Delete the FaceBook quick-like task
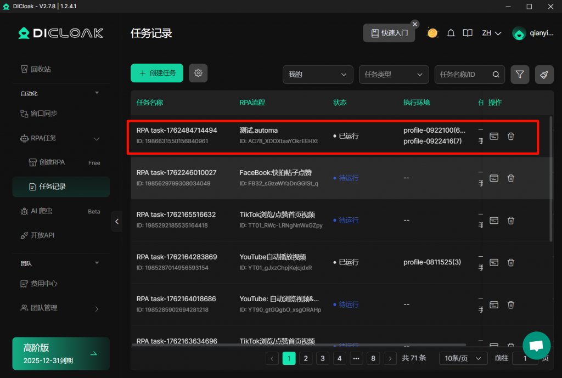 click(x=510, y=178)
